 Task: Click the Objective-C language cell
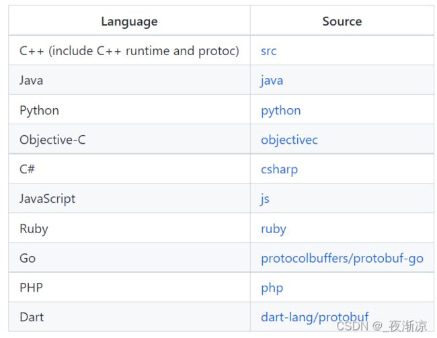tap(129, 139)
